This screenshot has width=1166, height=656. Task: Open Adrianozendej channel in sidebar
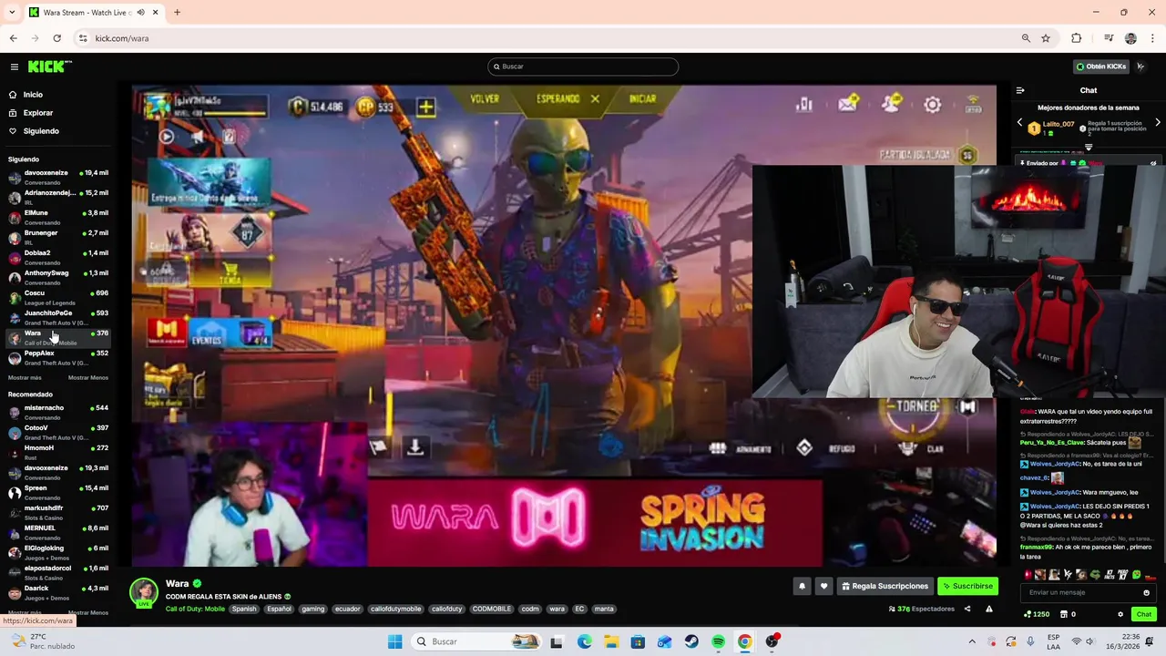click(57, 197)
